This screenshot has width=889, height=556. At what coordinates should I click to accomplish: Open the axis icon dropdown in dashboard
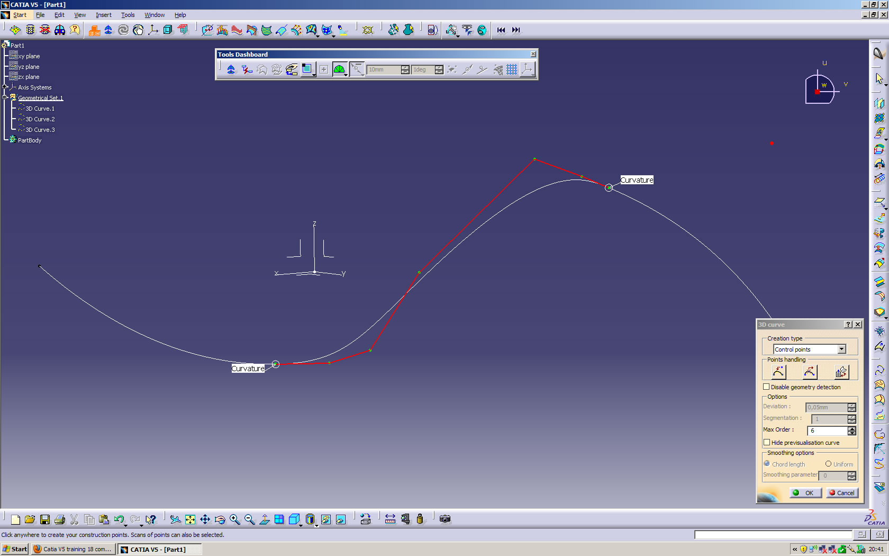pos(532,75)
